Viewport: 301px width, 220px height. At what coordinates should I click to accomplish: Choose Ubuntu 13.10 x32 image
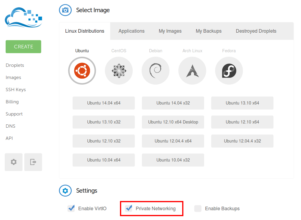coord(104,122)
